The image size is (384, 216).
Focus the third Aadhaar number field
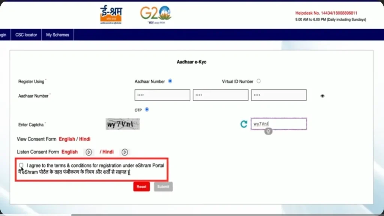279,95
